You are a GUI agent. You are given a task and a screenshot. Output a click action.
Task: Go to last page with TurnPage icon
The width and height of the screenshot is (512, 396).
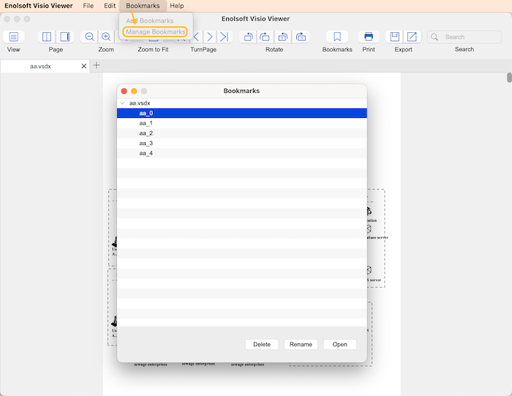(224, 37)
